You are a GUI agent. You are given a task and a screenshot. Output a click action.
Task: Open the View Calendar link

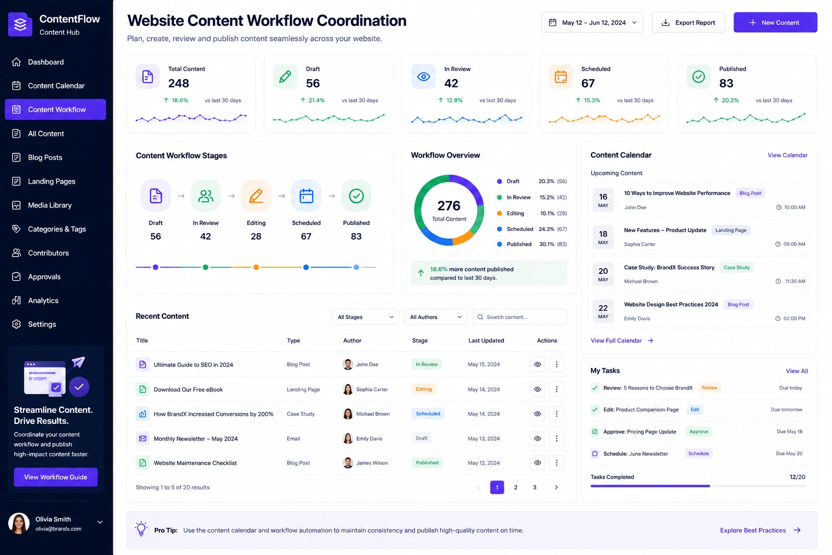coord(788,155)
